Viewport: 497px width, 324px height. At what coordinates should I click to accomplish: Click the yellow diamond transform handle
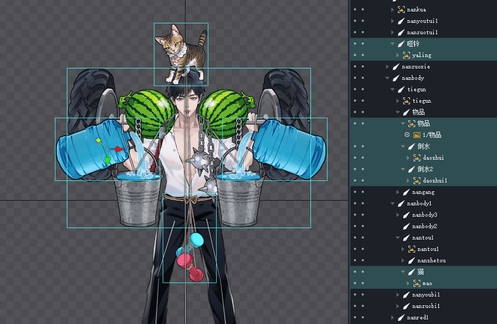pyautogui.click(x=97, y=140)
